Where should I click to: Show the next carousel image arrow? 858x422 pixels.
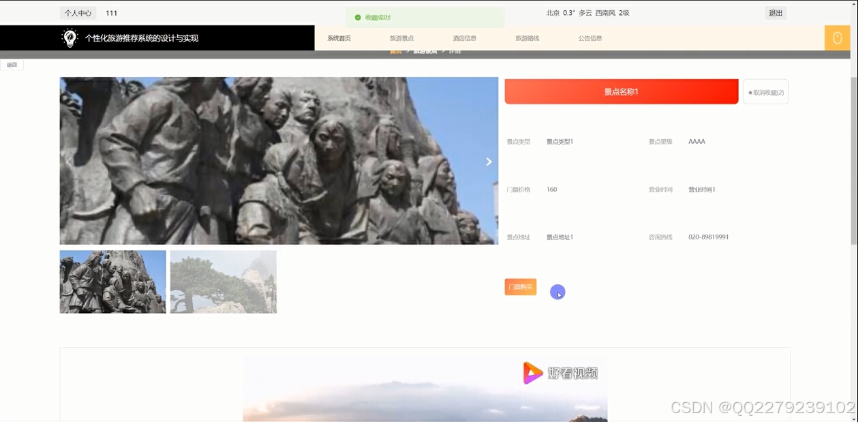coord(489,162)
